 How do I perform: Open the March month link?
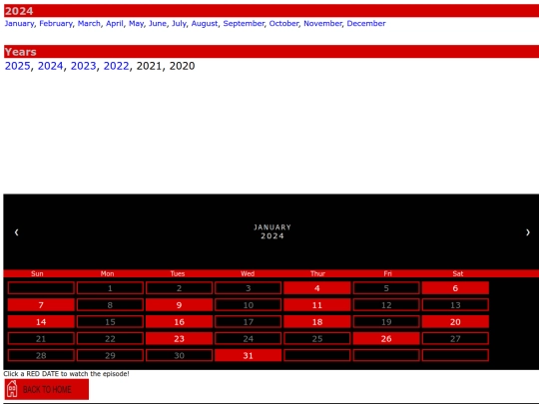pos(89,23)
